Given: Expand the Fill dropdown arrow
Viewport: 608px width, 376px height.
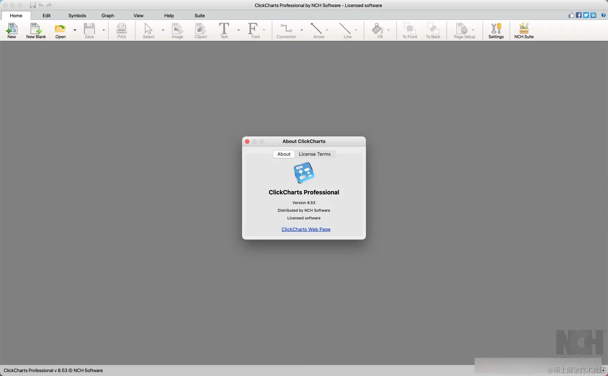Looking at the screenshot, I should [x=388, y=30].
